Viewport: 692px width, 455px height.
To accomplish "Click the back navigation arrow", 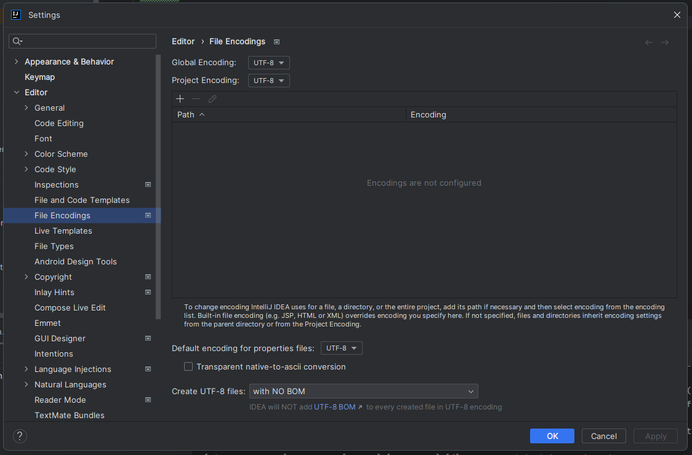I will tap(649, 42).
